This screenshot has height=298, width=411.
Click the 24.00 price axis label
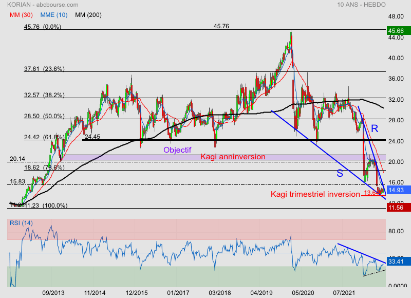396,141
